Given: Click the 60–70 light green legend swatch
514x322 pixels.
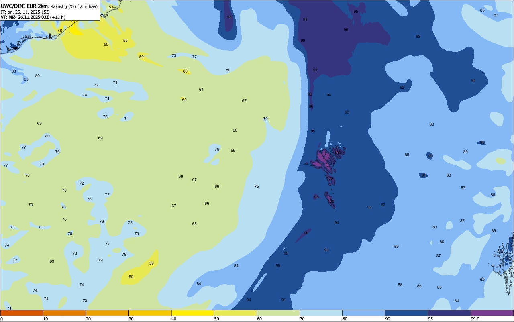Looking at the screenshot, I should tap(278, 313).
